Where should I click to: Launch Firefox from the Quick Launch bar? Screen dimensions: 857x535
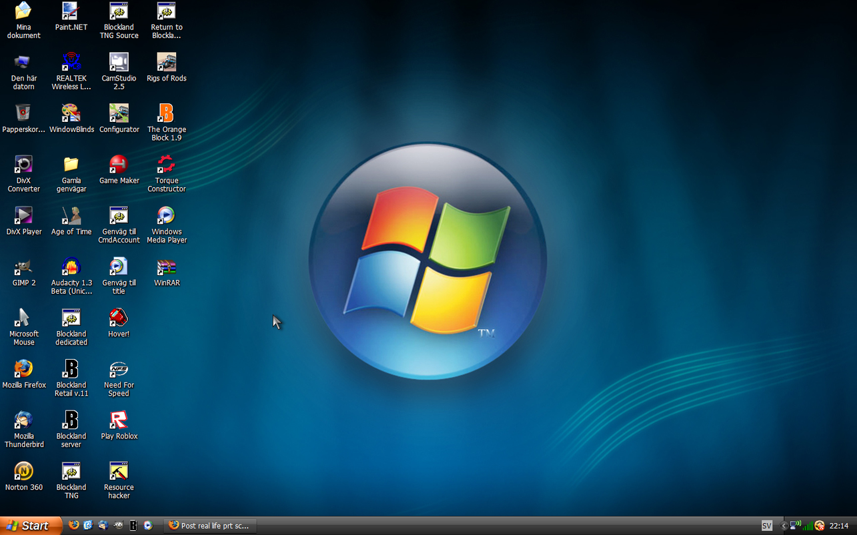74,525
